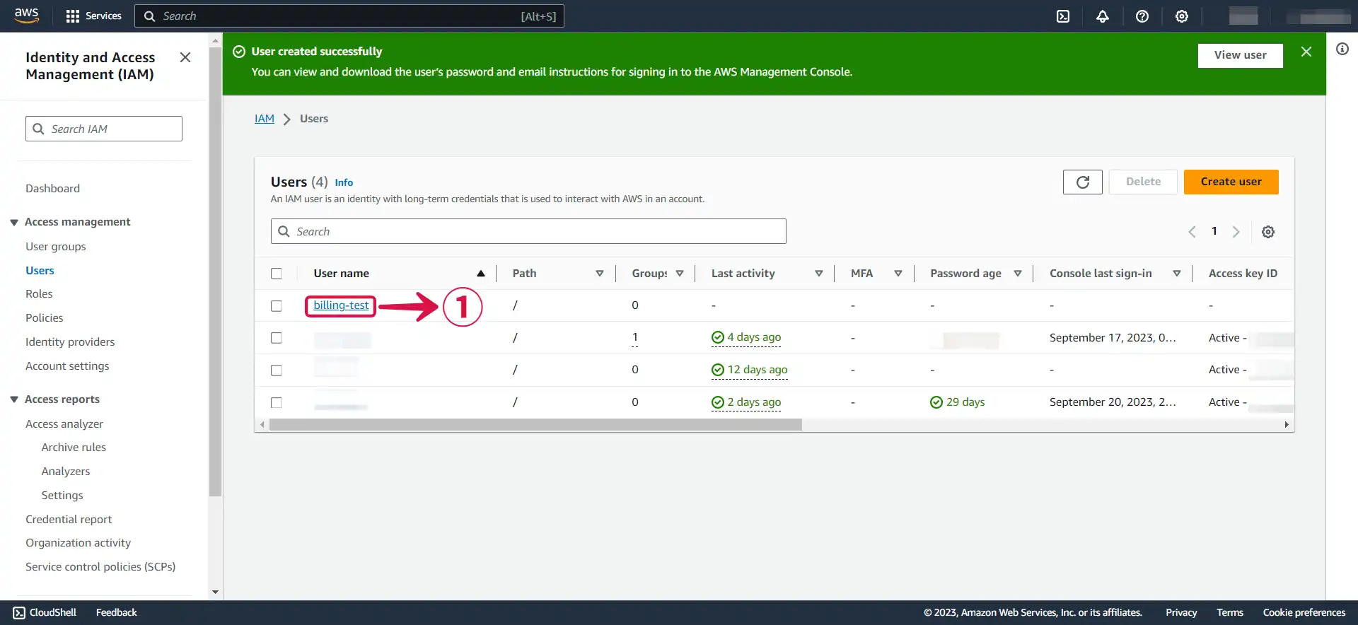The image size is (1358, 625).
Task: Close the IAM navigation panel
Action: pyautogui.click(x=185, y=57)
